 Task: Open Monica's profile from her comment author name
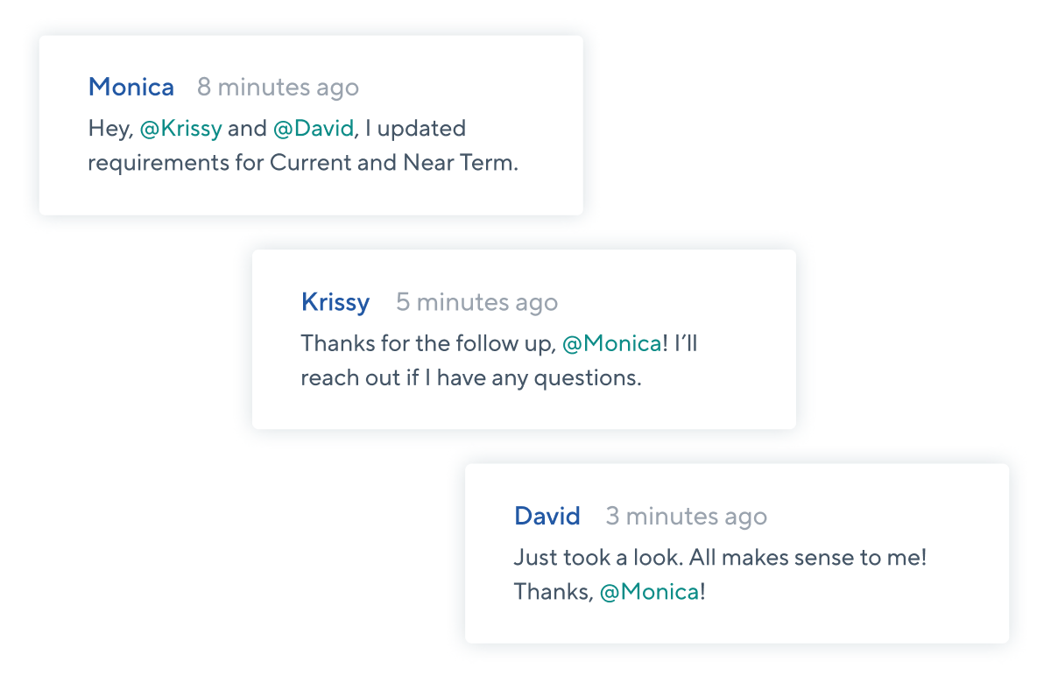click(x=131, y=88)
